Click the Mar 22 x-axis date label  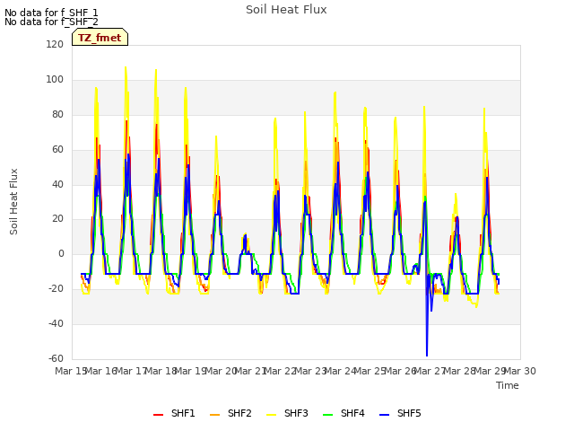click(x=281, y=371)
